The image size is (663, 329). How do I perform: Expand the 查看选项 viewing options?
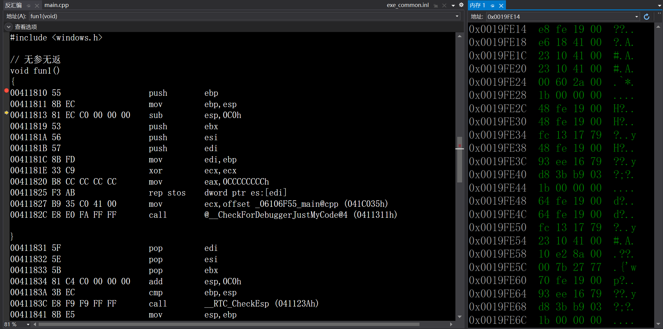9,27
